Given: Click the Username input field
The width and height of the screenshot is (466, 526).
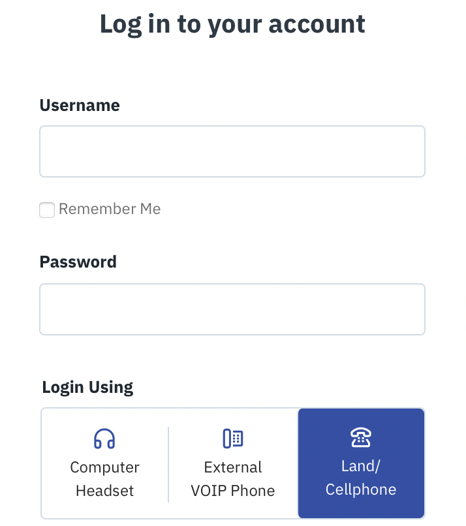Looking at the screenshot, I should tap(232, 151).
